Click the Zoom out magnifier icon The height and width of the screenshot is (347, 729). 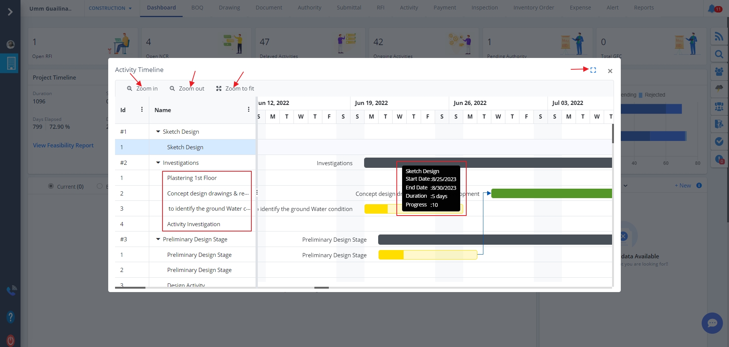(172, 89)
